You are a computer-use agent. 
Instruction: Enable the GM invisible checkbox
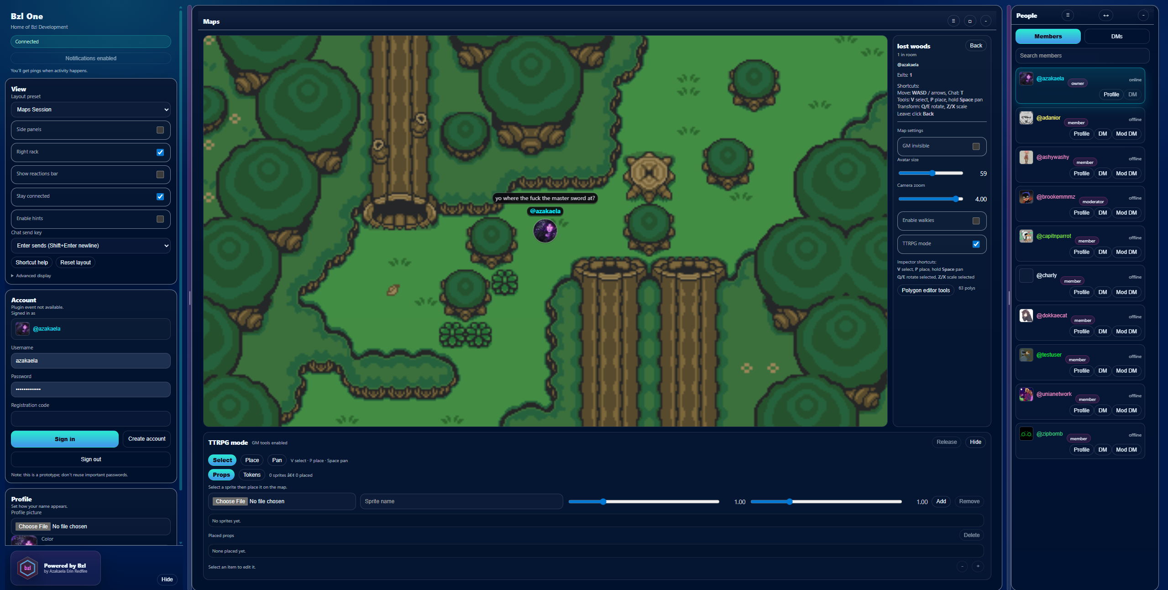pos(976,147)
